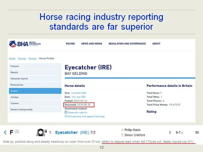Click the Stewards reports document icon
This screenshot has height=152, width=203.
click(x=66, y=112)
